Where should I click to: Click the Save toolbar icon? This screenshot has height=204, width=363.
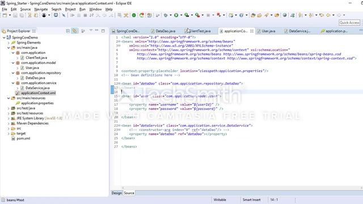[x=15, y=15]
